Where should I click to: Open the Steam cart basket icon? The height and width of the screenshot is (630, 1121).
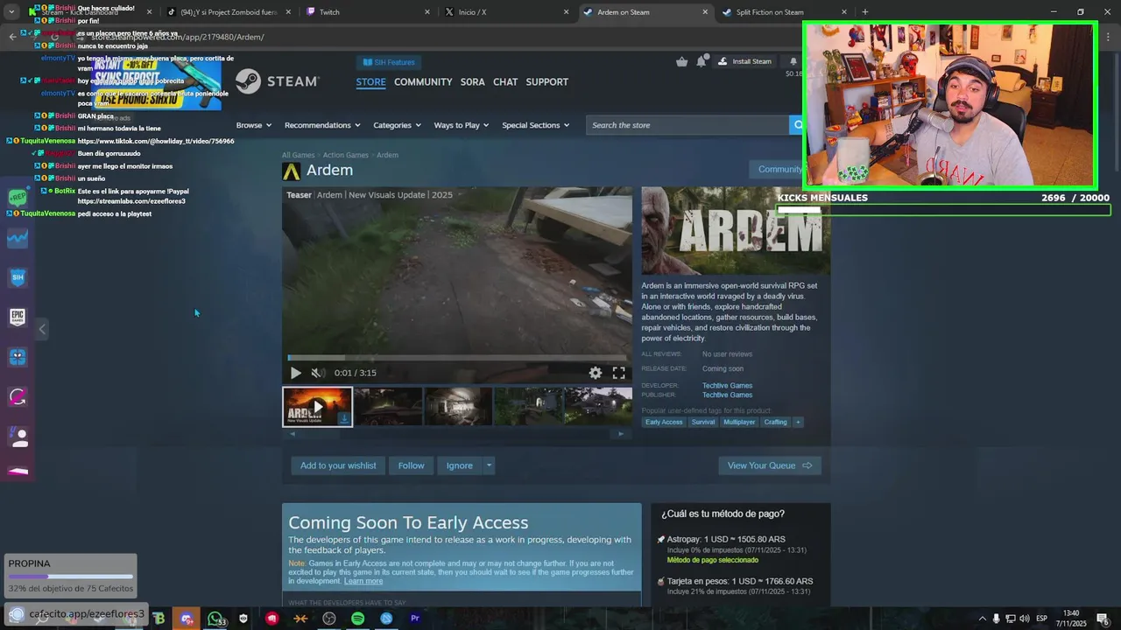coord(682,61)
